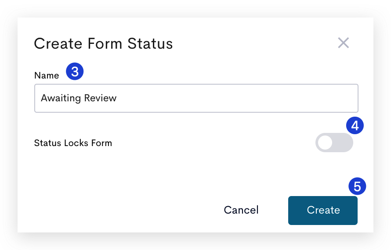391x250 pixels.
Task: Click the Cancel button
Action: [x=241, y=210]
